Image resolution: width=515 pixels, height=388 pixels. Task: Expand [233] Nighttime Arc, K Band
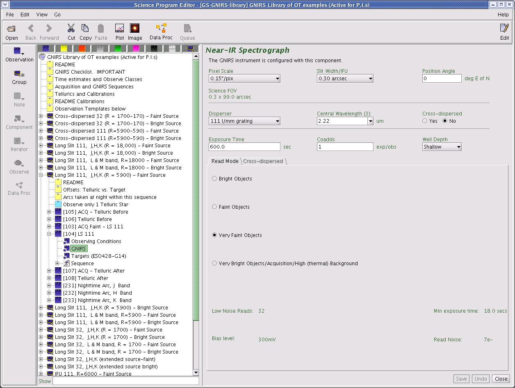(x=49, y=300)
